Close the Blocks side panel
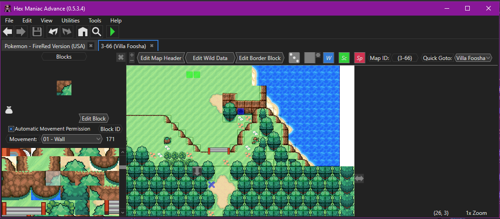Screen dimensions: 500x219 (120, 57)
